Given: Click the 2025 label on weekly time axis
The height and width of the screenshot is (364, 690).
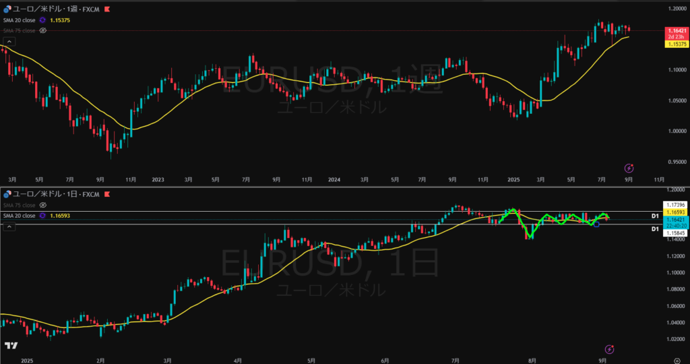Looking at the screenshot, I should coord(513,179).
